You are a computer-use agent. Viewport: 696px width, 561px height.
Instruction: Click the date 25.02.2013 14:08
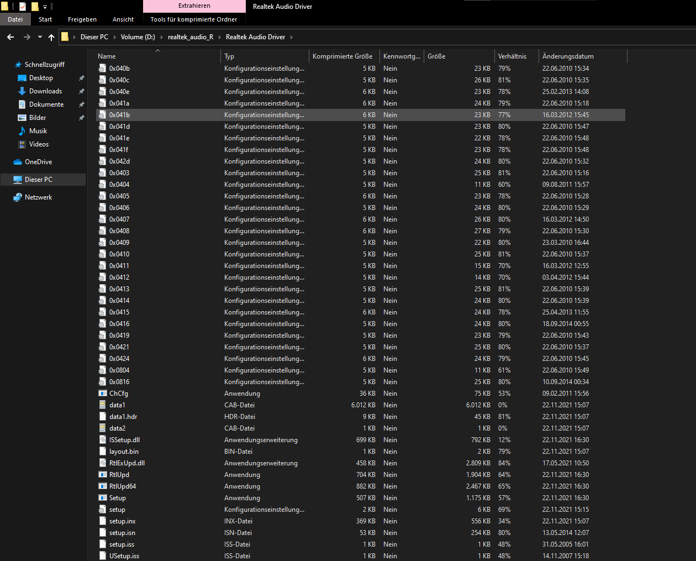coord(566,92)
